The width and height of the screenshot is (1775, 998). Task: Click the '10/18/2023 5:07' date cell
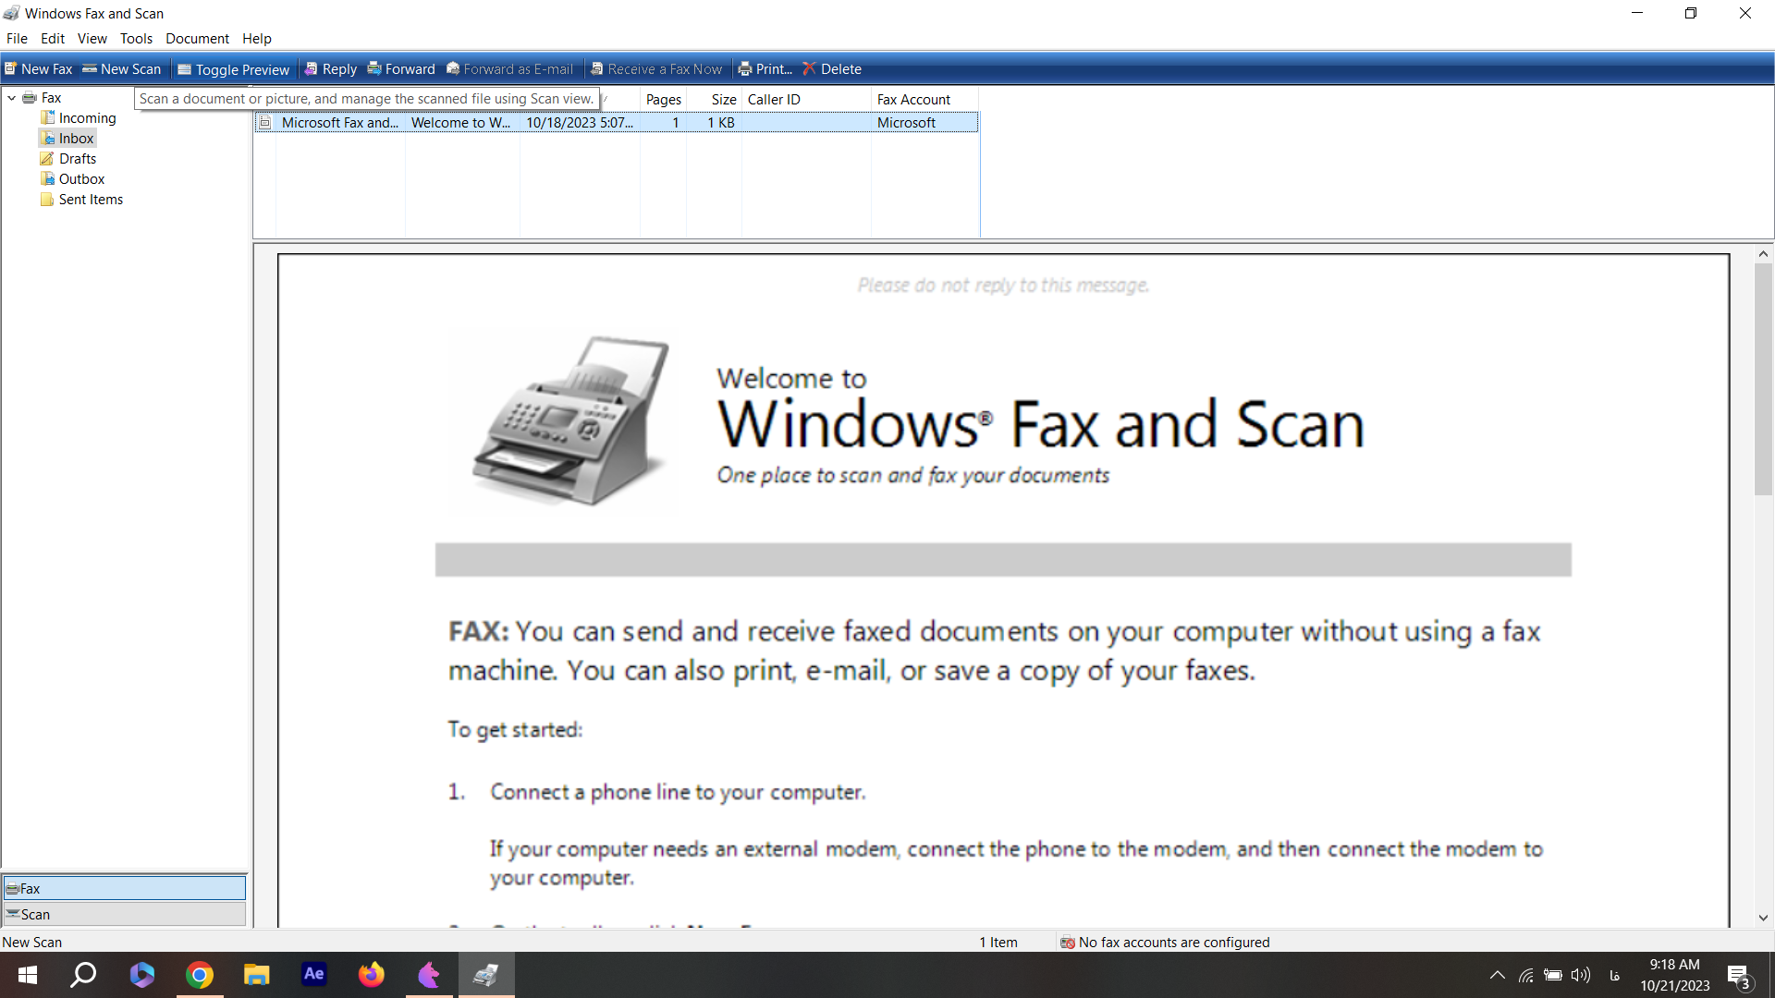click(x=580, y=122)
